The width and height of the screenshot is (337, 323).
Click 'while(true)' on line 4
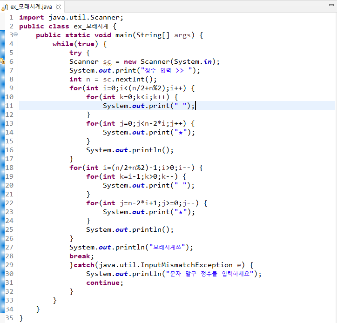[x=75, y=44]
